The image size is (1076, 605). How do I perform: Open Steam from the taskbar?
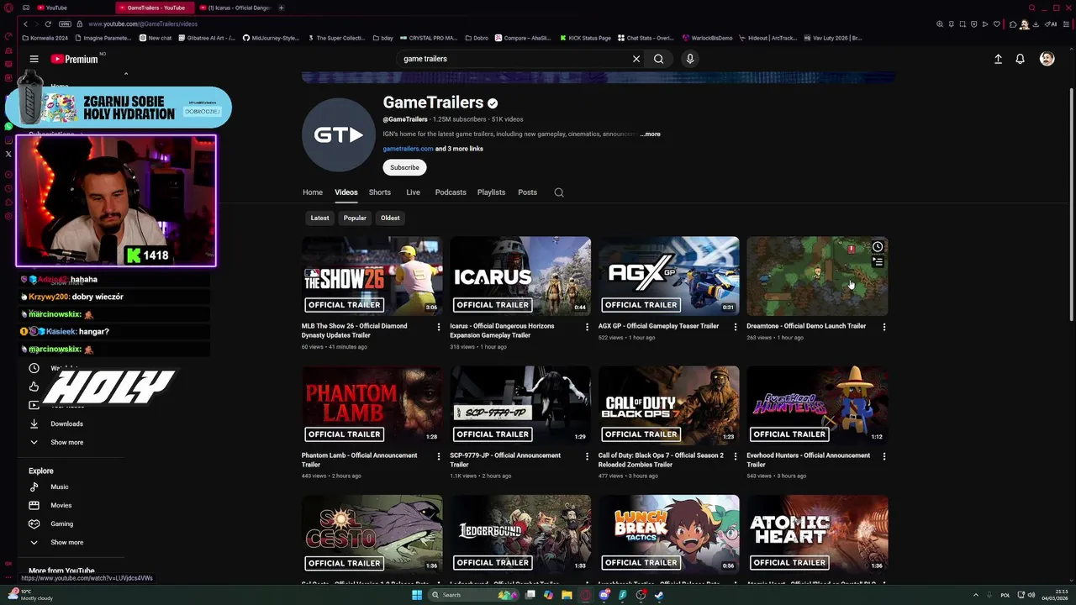(x=659, y=595)
